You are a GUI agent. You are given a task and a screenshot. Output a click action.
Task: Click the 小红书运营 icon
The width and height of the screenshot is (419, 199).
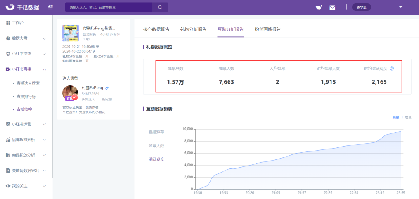[8, 124]
